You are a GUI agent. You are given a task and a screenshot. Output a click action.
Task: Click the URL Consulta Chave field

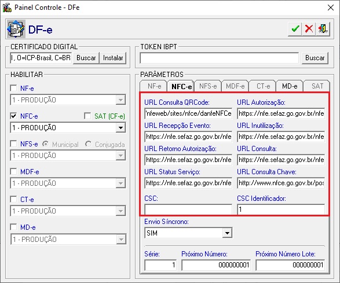[x=281, y=183]
